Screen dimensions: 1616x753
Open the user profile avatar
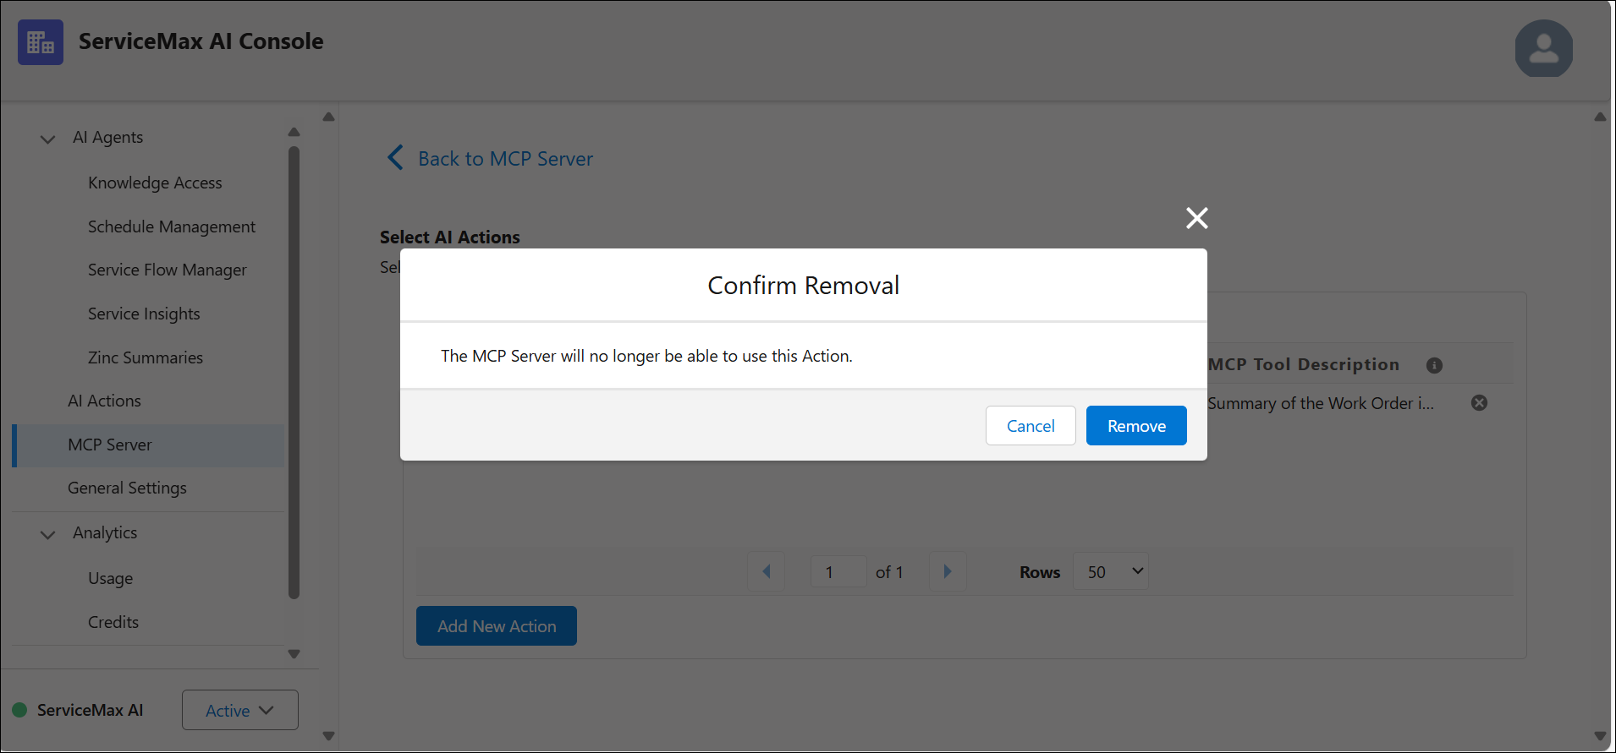click(x=1543, y=48)
